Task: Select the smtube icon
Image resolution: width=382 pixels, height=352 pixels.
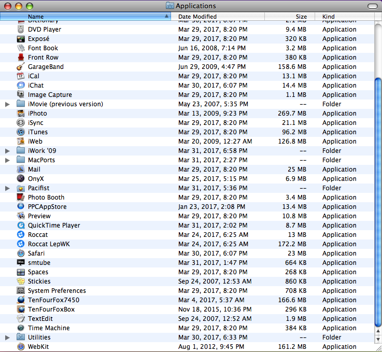Action: pyautogui.click(x=21, y=263)
